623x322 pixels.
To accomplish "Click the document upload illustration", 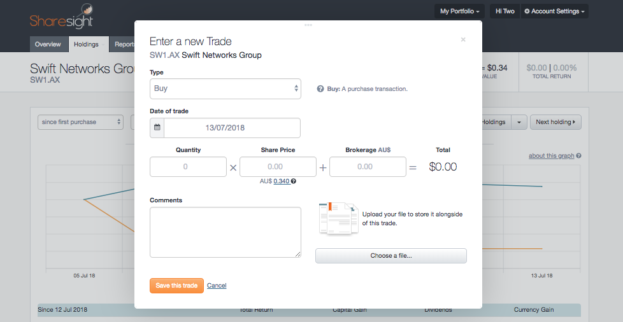I will click(x=338, y=218).
